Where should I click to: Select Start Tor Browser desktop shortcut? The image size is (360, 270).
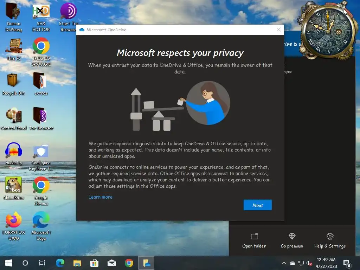point(68,17)
